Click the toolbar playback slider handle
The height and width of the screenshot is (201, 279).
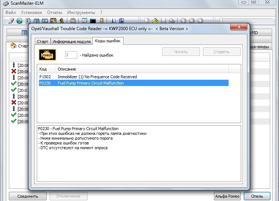(221, 21)
